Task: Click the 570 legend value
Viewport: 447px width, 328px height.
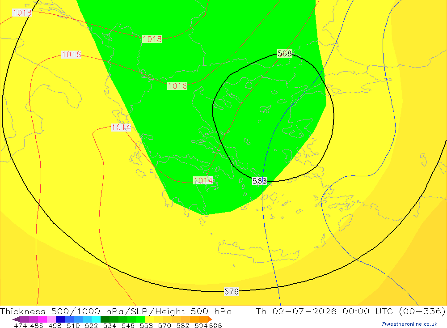Action: (x=164, y=325)
